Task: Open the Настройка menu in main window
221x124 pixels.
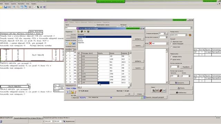Action: point(21,4)
